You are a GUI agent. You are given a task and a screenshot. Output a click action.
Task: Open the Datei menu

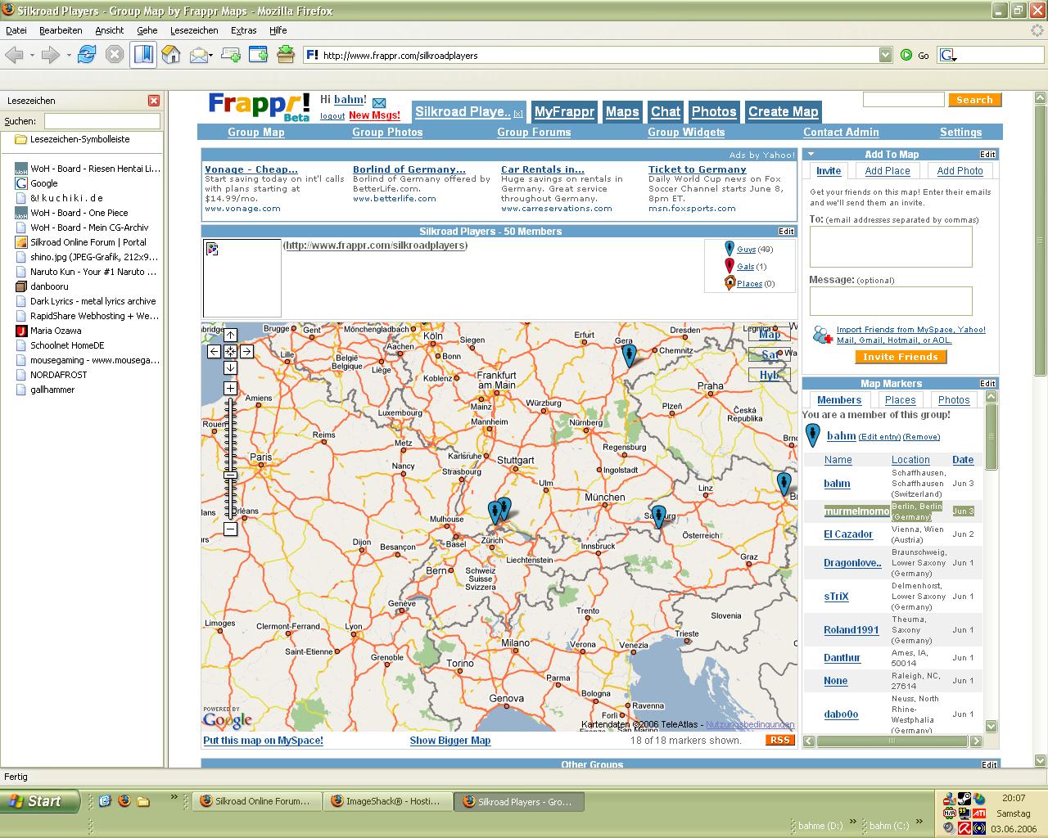(x=16, y=30)
